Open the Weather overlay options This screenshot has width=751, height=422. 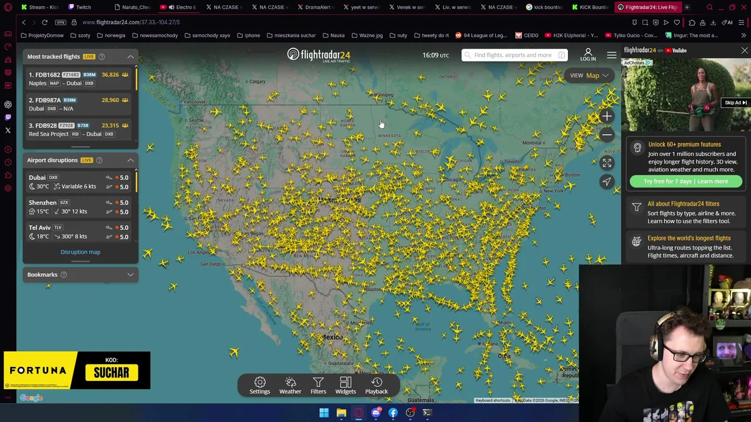tap(290, 386)
